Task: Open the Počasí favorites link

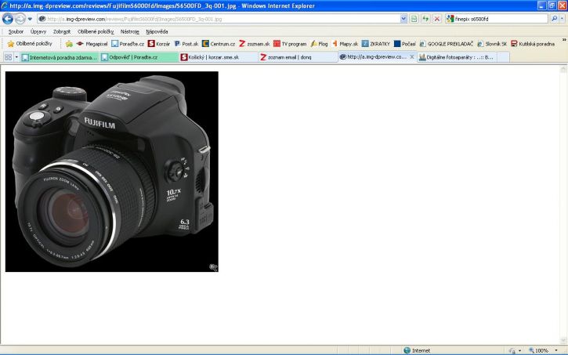Action: 404,44
